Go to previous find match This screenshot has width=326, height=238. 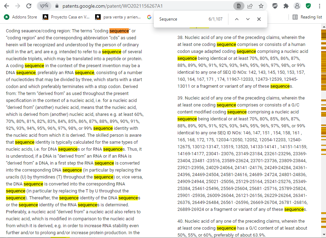coord(237,19)
